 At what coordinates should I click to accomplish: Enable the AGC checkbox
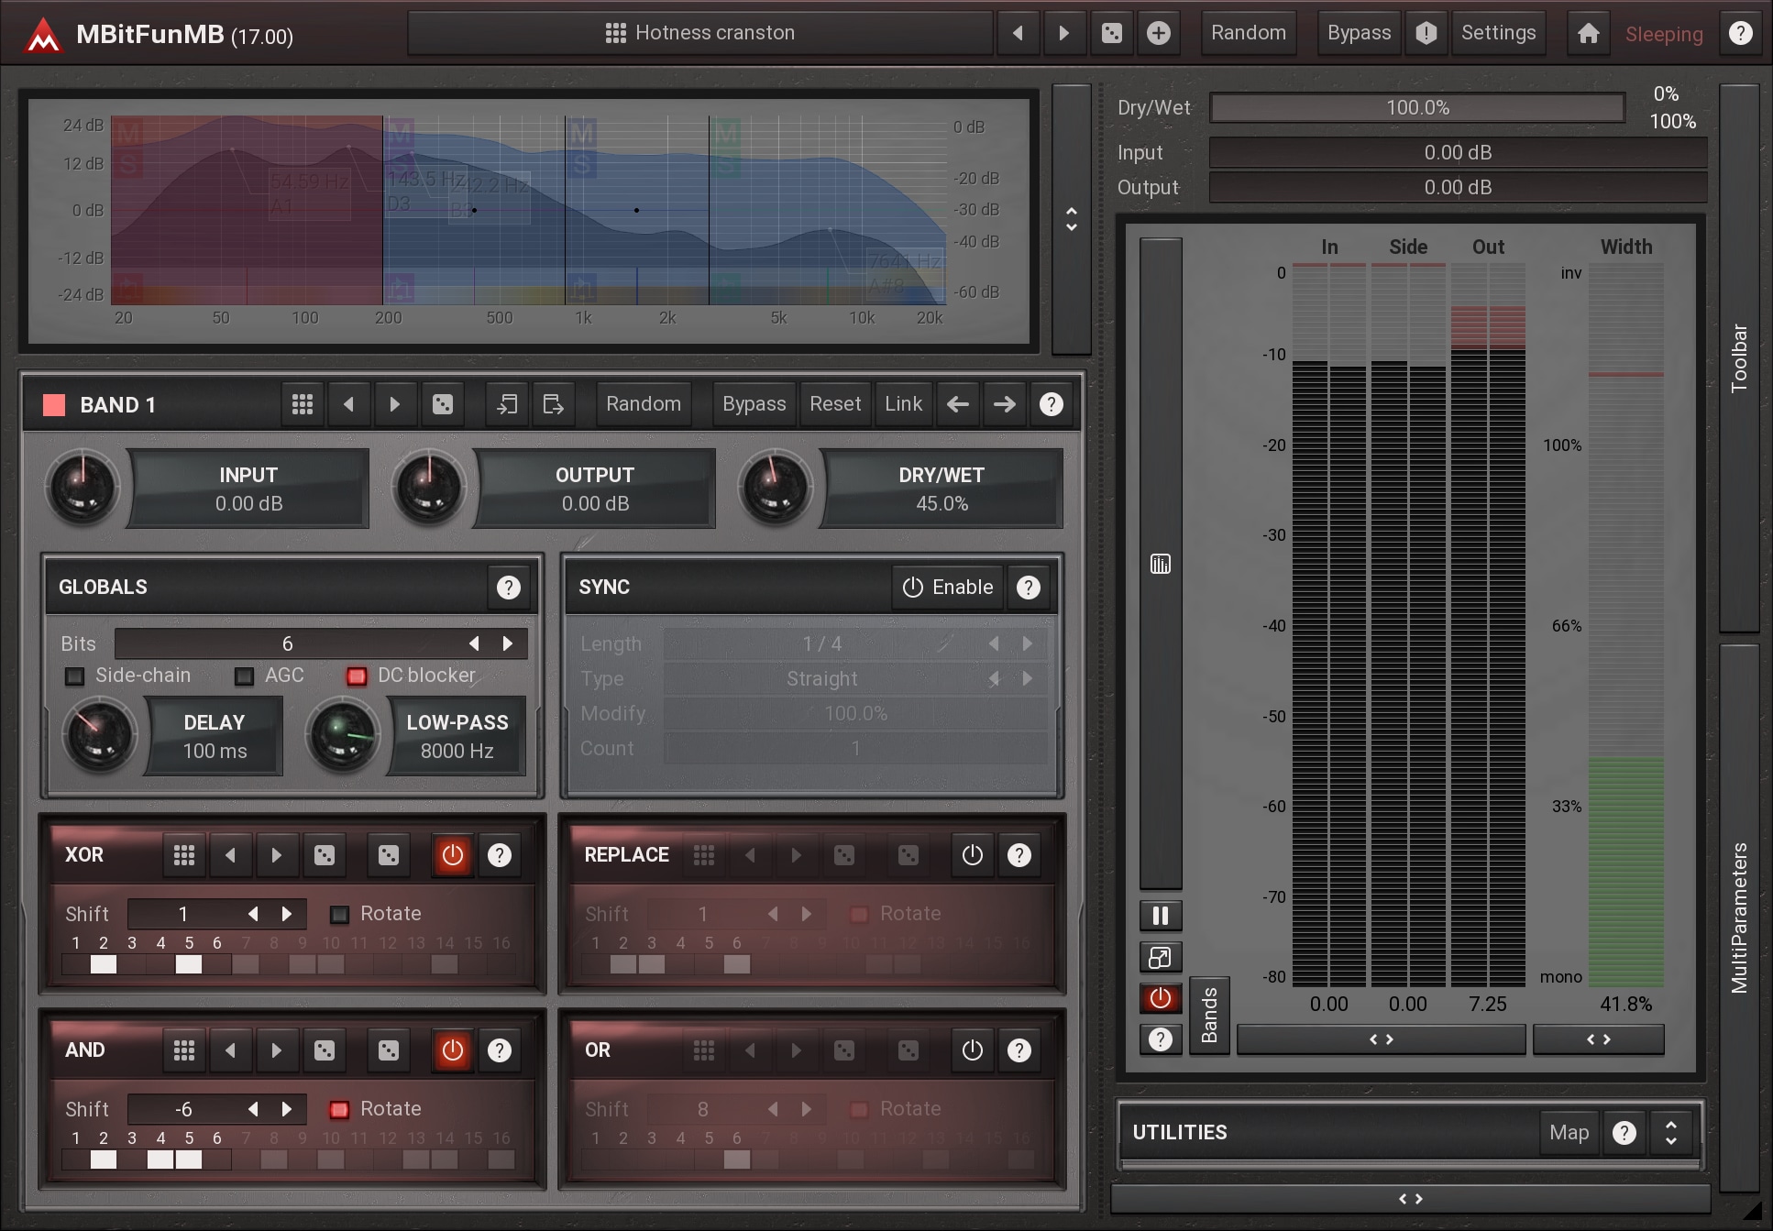pyautogui.click(x=244, y=676)
